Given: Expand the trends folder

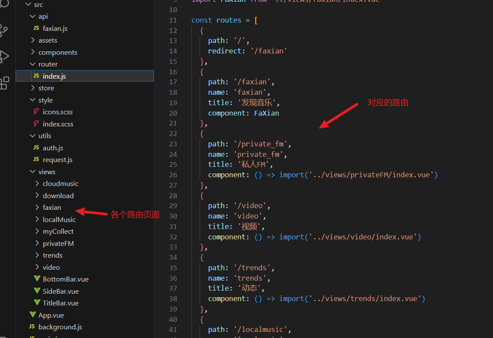Looking at the screenshot, I should pyautogui.click(x=37, y=255).
